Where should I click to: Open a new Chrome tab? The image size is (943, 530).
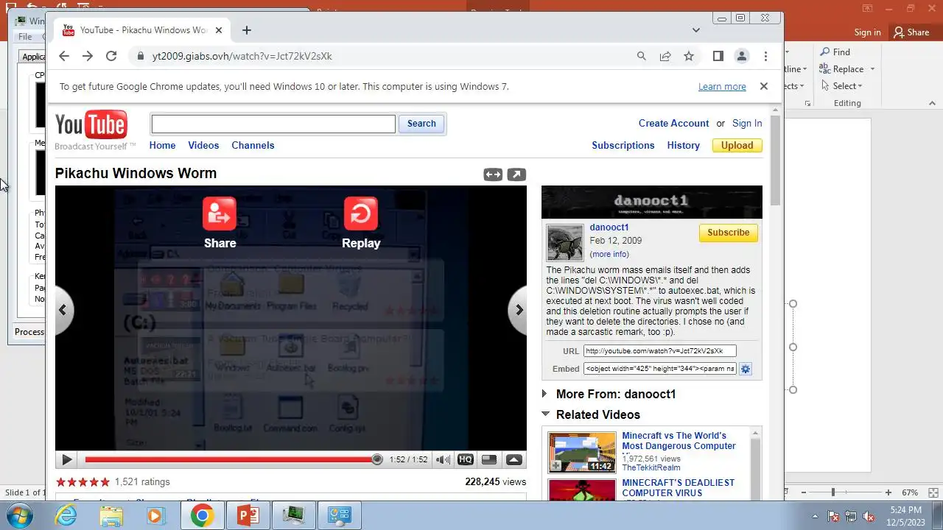point(247,30)
